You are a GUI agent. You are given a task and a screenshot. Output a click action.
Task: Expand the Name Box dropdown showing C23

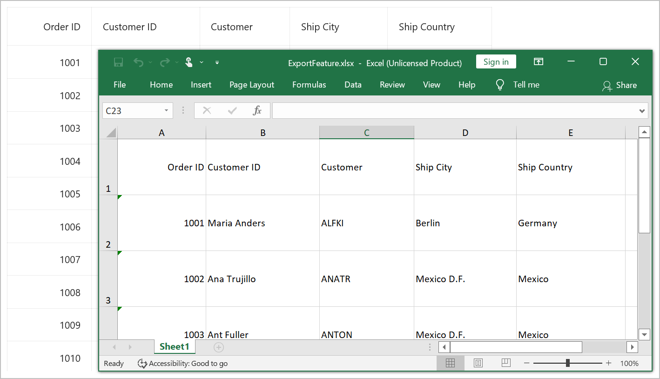[x=166, y=110]
